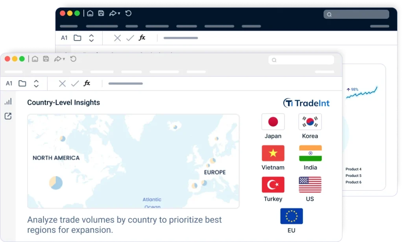The width and height of the screenshot is (403, 242).
Task: Click the 98% trend indicator
Action: pos(352,89)
